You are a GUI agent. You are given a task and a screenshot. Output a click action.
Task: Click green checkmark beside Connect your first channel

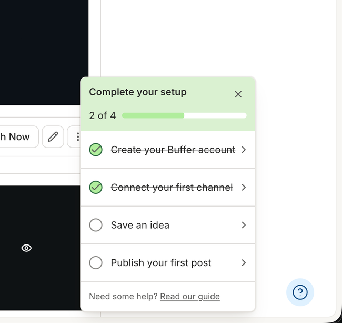click(x=96, y=188)
